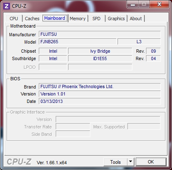The image size is (172, 170).
Task: Switch to the CPU tab
Action: pos(14,19)
